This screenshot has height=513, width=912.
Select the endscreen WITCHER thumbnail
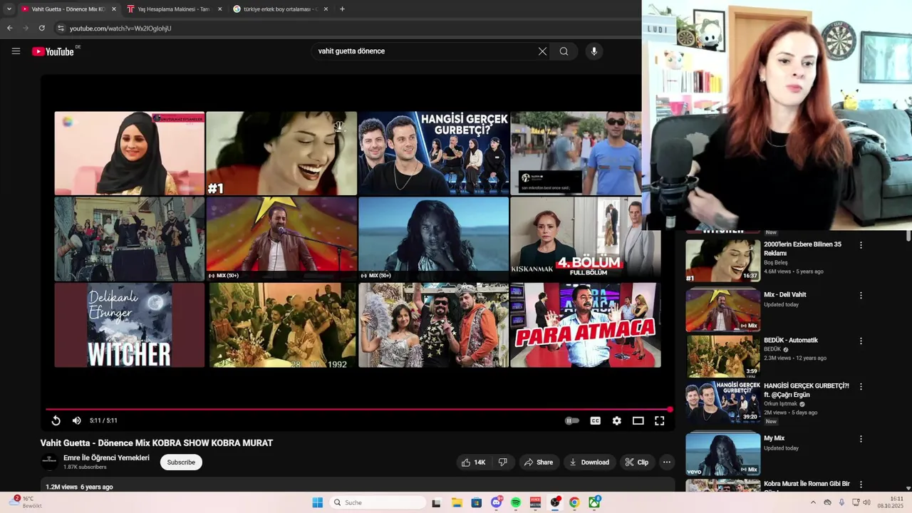click(x=129, y=325)
